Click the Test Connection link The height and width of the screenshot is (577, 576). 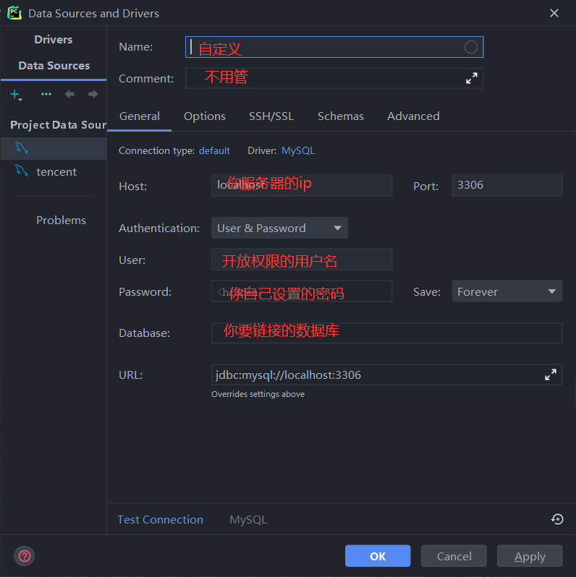160,519
